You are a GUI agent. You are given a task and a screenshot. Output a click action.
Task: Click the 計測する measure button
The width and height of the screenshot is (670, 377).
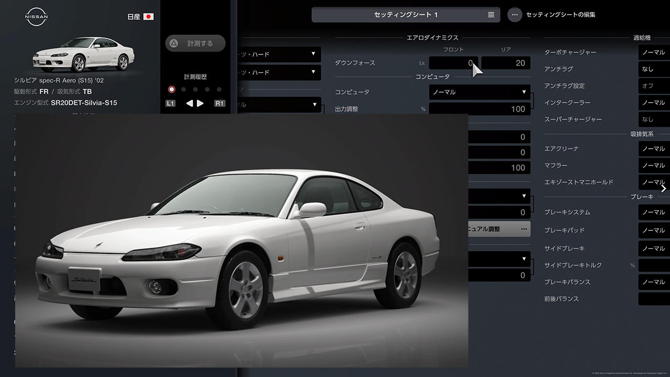(x=195, y=43)
